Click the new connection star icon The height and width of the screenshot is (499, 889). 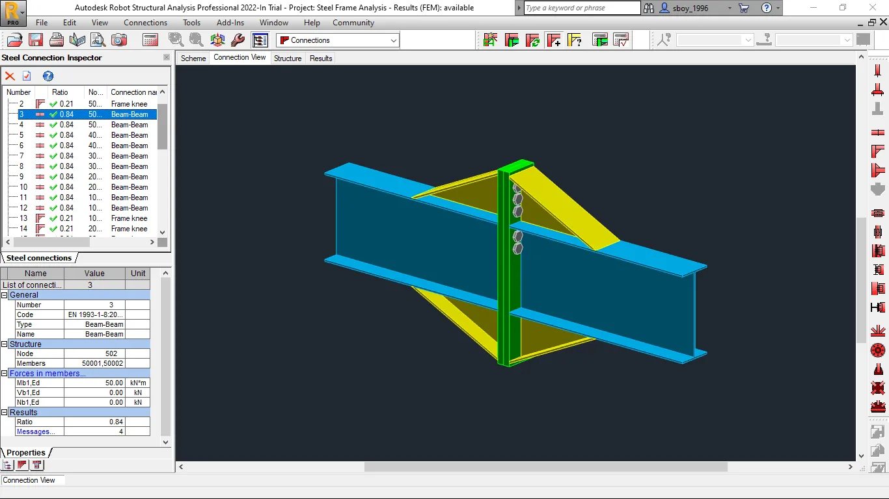coord(491,40)
